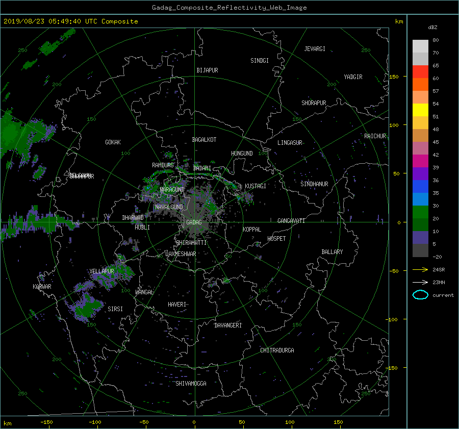Click the BALLARY city label
Viewport: 459px width, 429px height.
332,252
